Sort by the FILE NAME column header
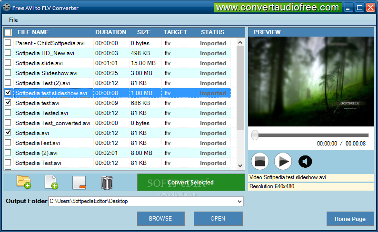Screen dimensions: 378x232 pos(33,32)
